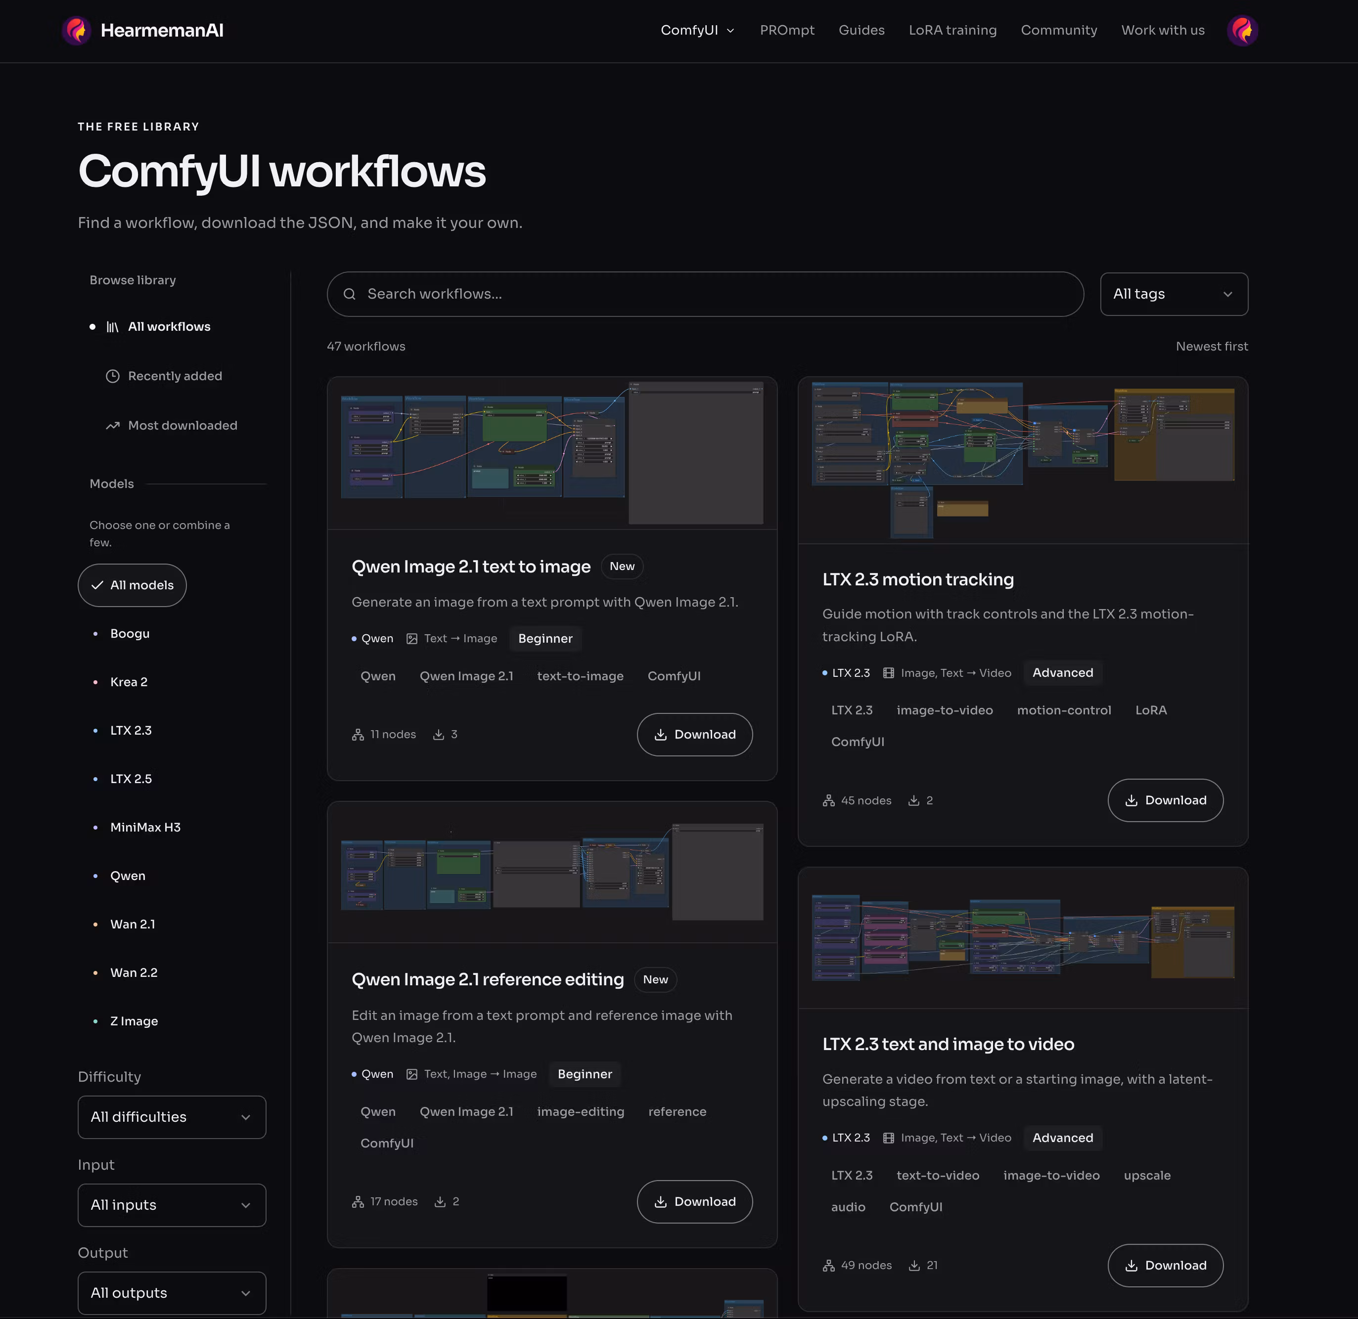The image size is (1358, 1319).
Task: Click the image icon beside Text → Image
Action: tap(412, 639)
